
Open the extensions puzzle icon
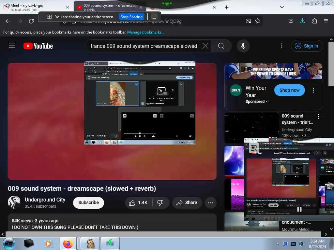314,21
